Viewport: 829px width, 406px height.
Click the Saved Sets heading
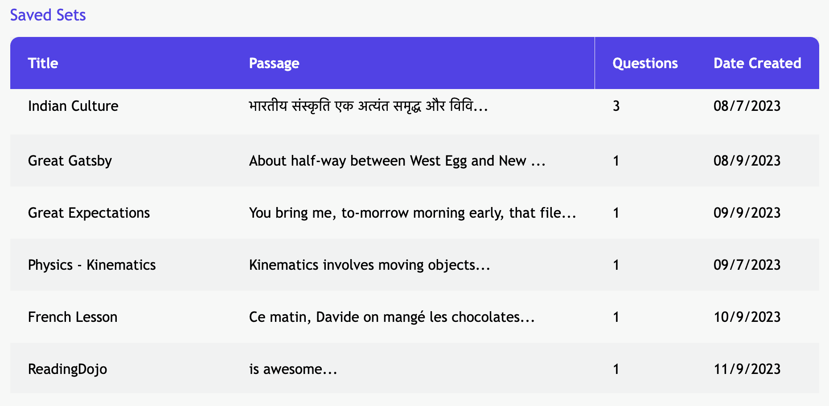coord(48,15)
